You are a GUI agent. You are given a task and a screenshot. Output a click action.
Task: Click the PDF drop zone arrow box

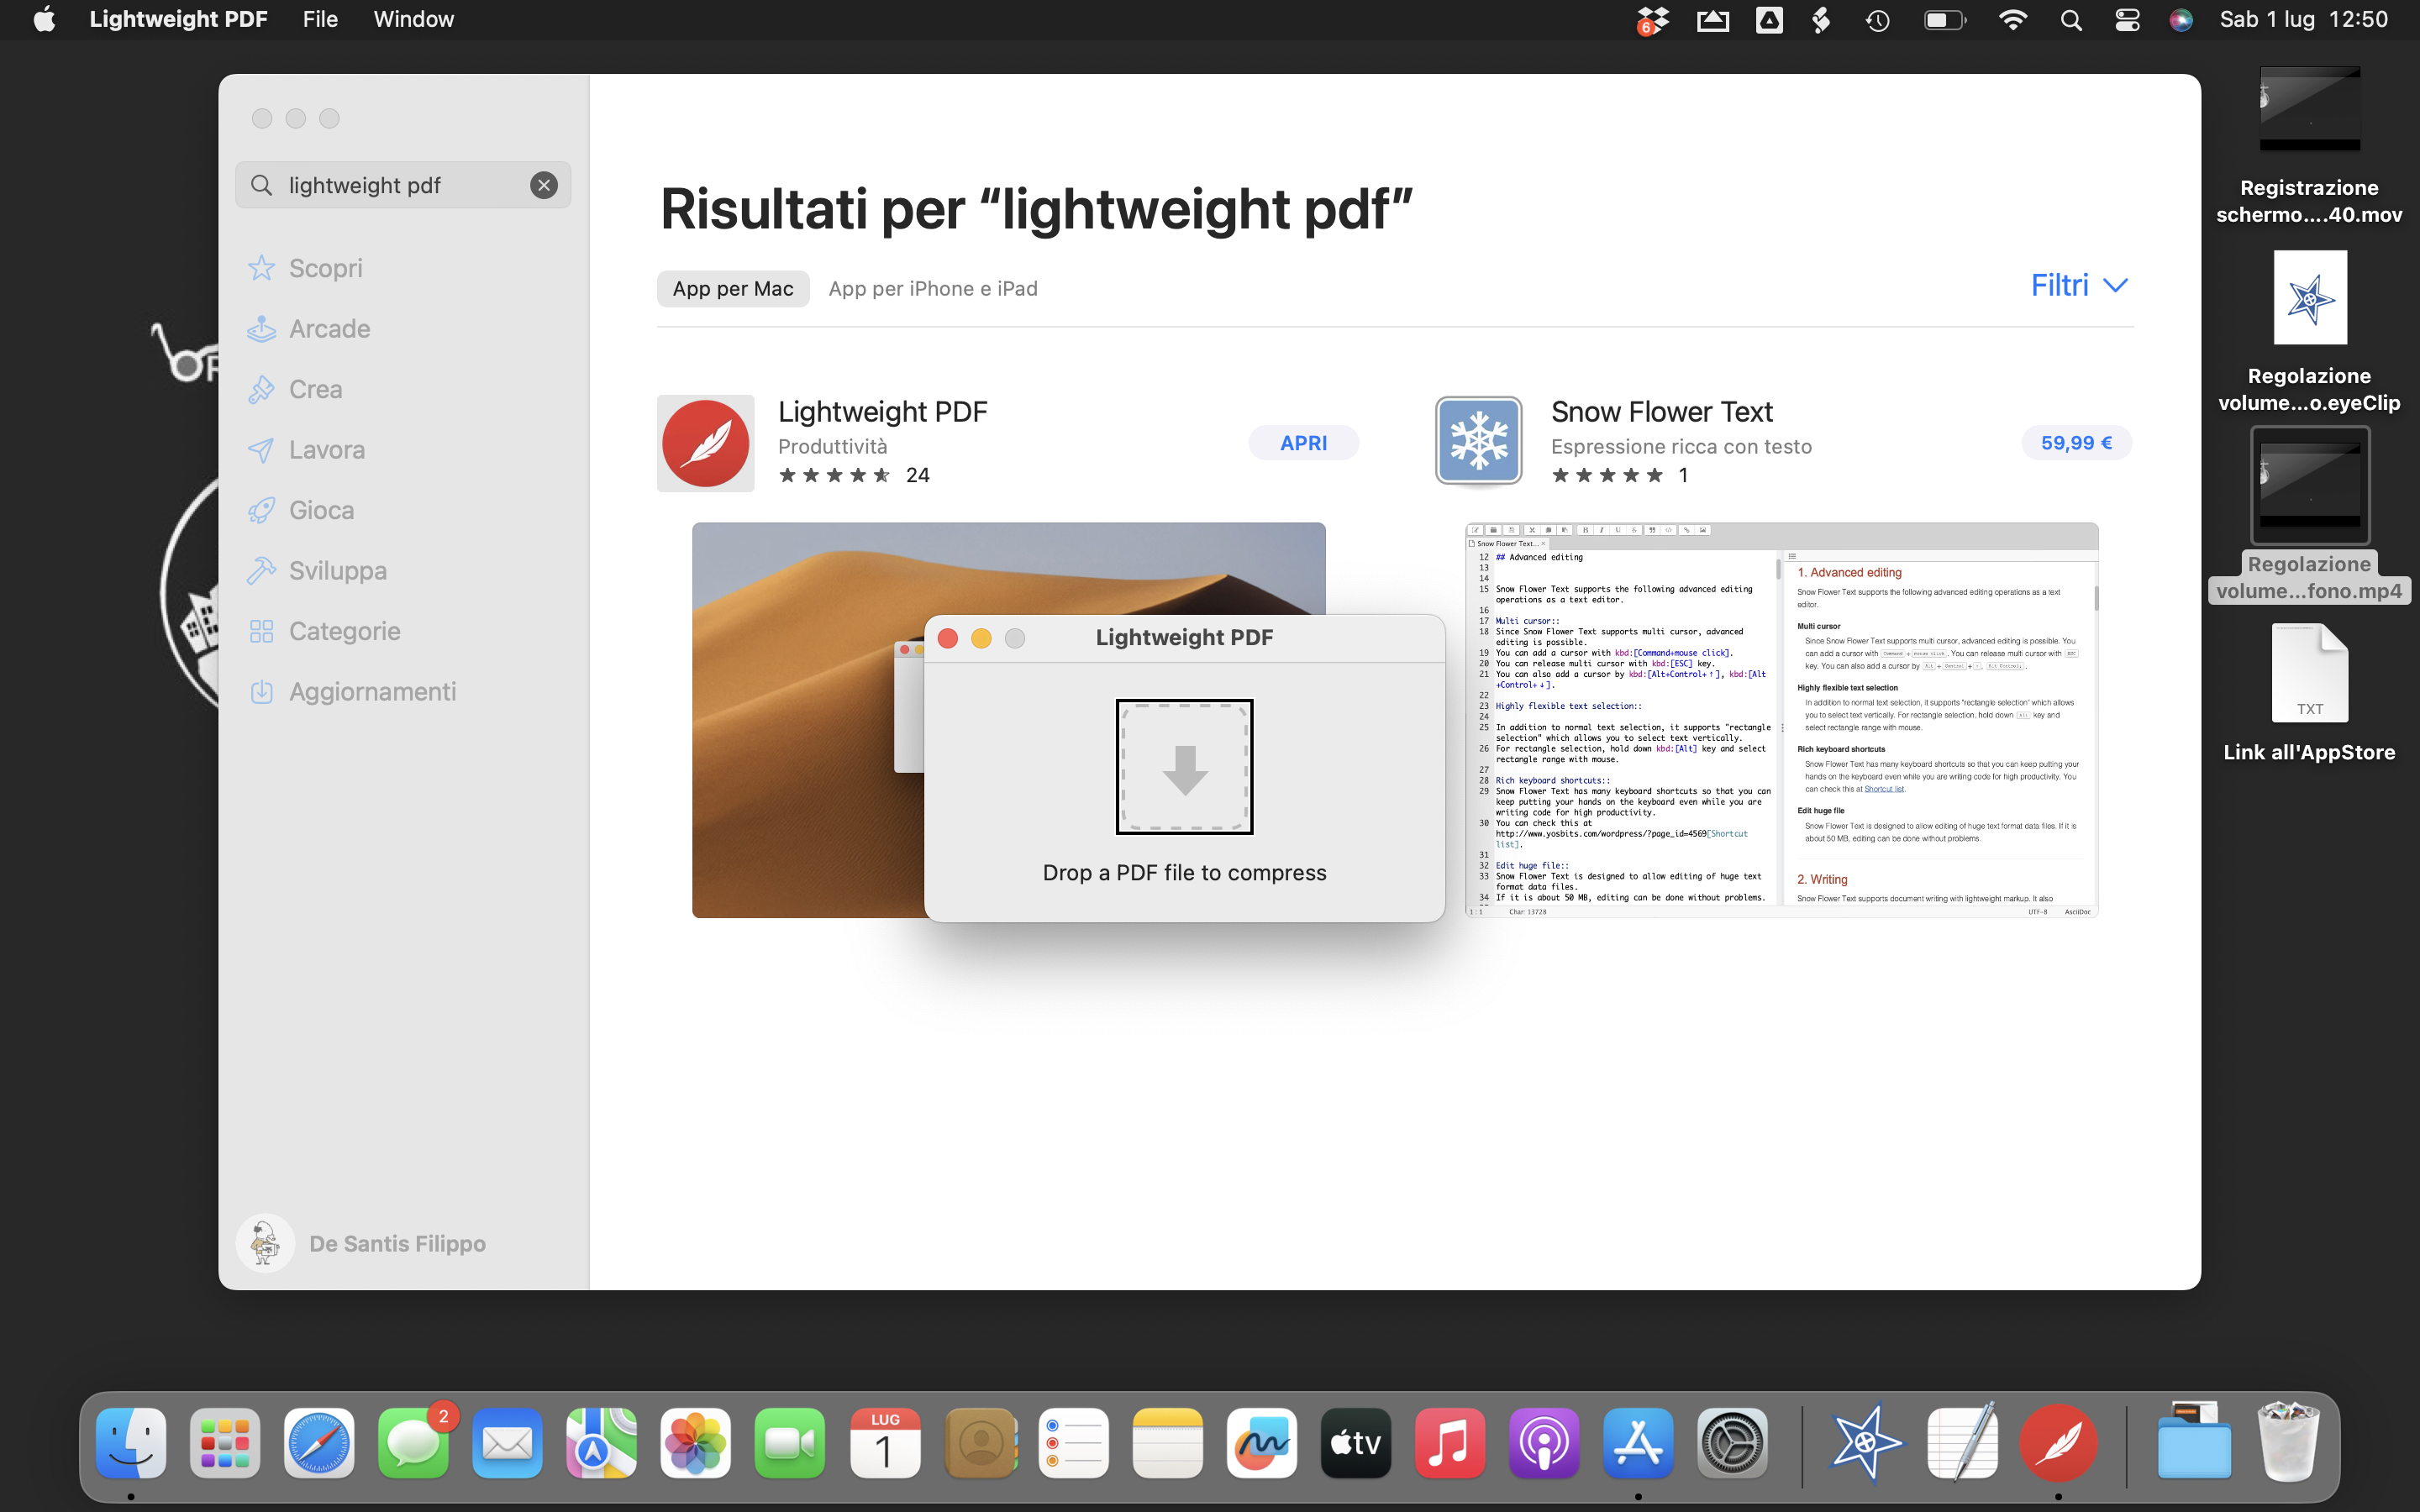(1185, 767)
